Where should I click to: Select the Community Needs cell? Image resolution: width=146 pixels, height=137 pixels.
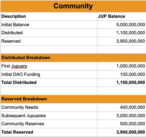[x=49, y=107]
